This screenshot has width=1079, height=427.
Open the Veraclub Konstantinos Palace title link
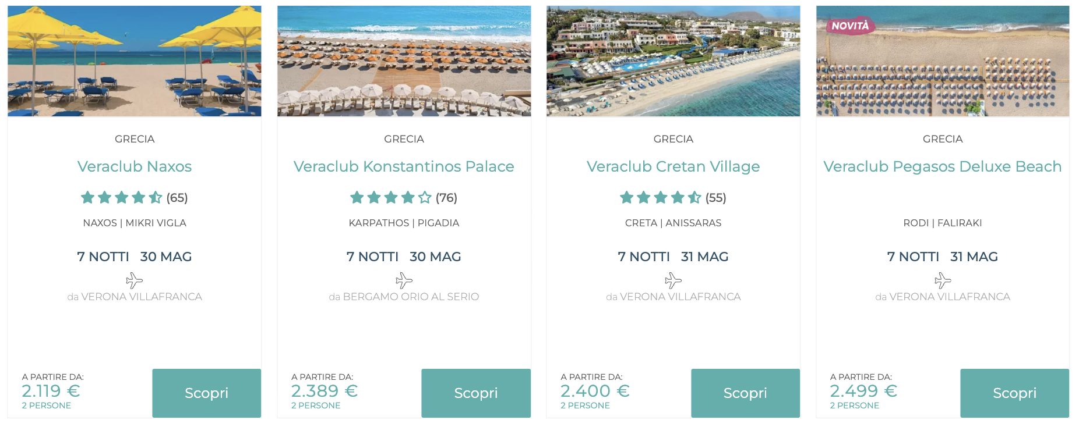404,166
